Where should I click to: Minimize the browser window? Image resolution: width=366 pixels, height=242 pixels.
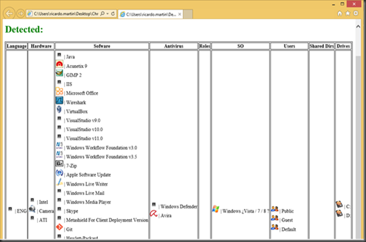(x=334, y=4)
